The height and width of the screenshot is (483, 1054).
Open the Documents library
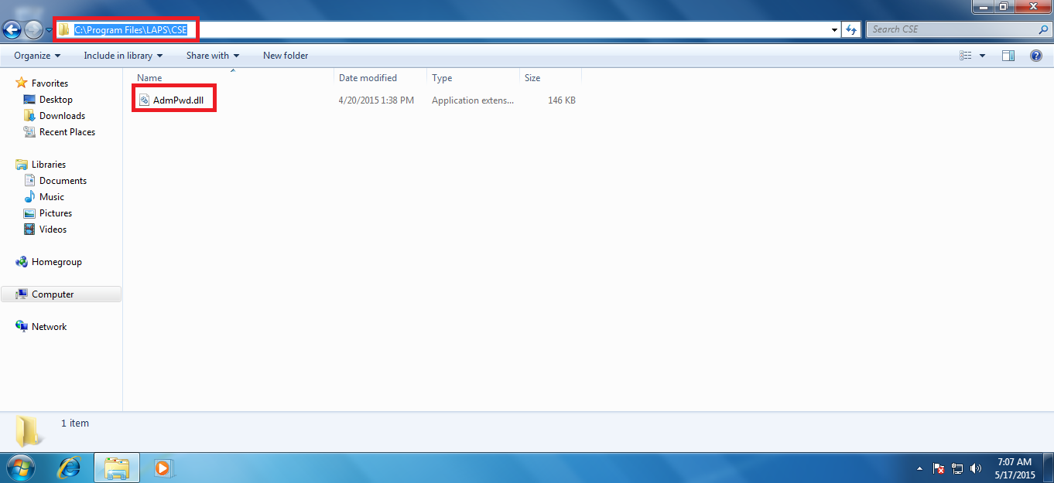pyautogui.click(x=63, y=181)
